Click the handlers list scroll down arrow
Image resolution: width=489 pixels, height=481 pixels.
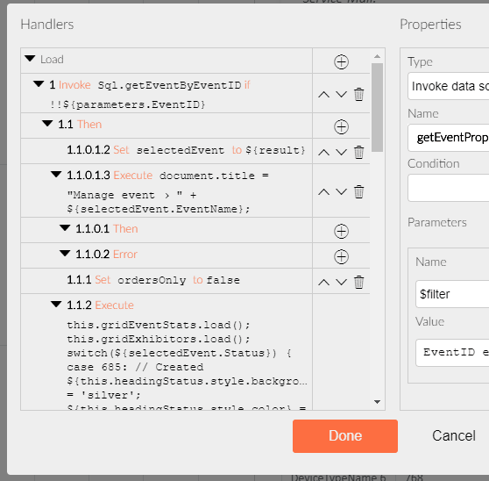[x=377, y=402]
